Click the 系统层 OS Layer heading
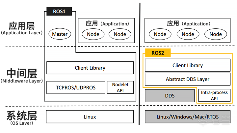This screenshot has height=133, width=237. (22, 118)
